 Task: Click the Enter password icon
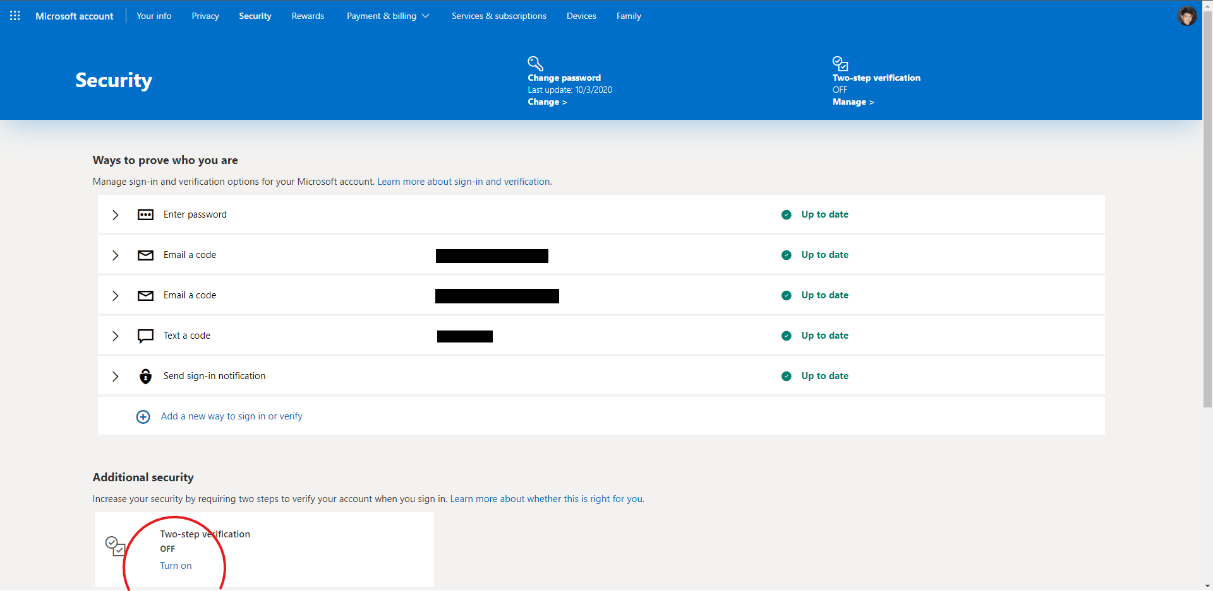point(145,214)
